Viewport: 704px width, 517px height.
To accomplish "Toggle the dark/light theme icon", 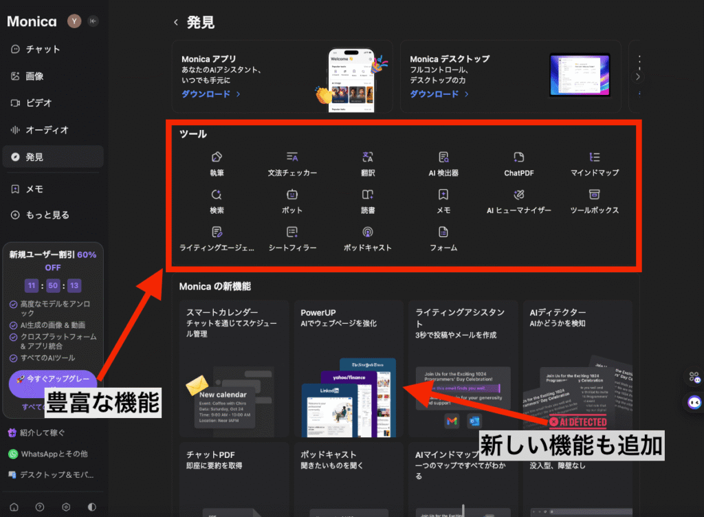I will point(91,507).
